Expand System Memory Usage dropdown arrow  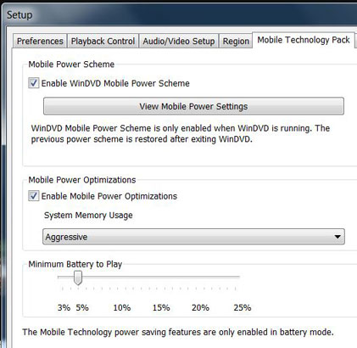point(337,237)
